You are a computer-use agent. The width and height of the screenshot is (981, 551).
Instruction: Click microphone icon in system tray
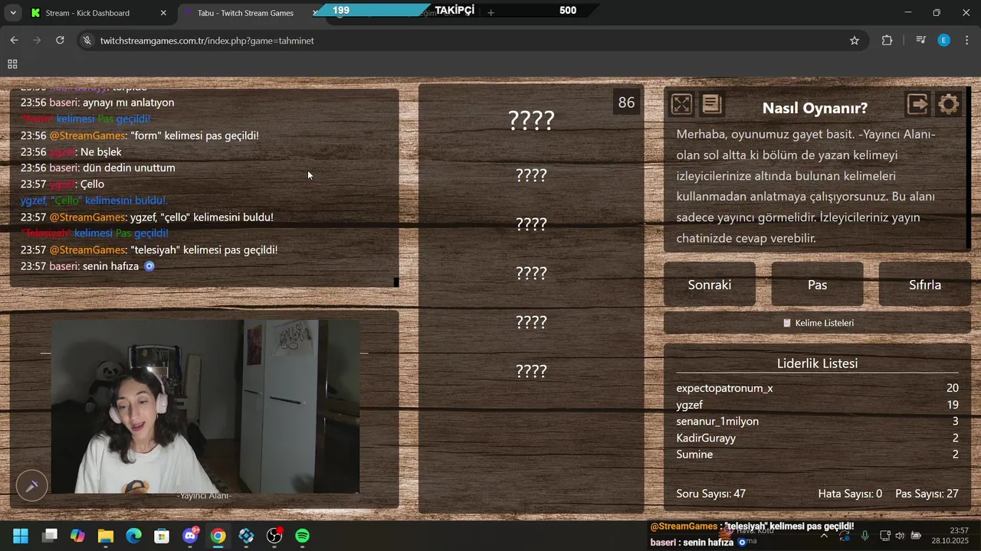(865, 536)
